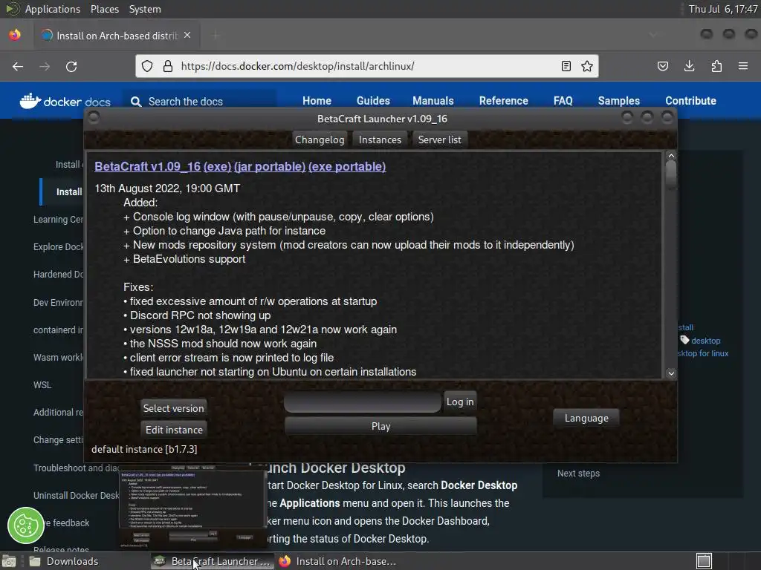Click the BetaCraft changelog scrollbar thumb
The width and height of the screenshot is (761, 570).
pos(671,174)
